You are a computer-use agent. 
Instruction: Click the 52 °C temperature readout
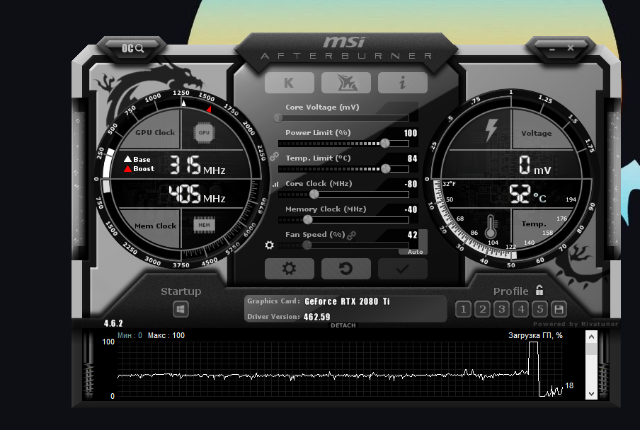[527, 194]
